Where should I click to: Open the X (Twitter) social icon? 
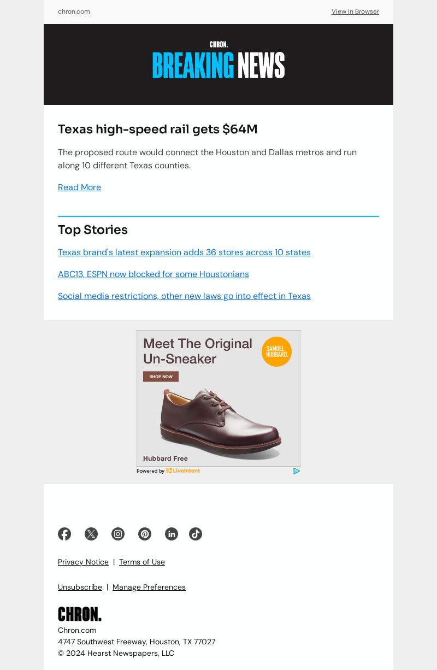pyautogui.click(x=91, y=534)
